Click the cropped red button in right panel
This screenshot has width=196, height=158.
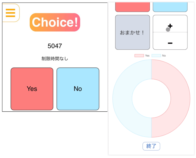coord(132,7)
